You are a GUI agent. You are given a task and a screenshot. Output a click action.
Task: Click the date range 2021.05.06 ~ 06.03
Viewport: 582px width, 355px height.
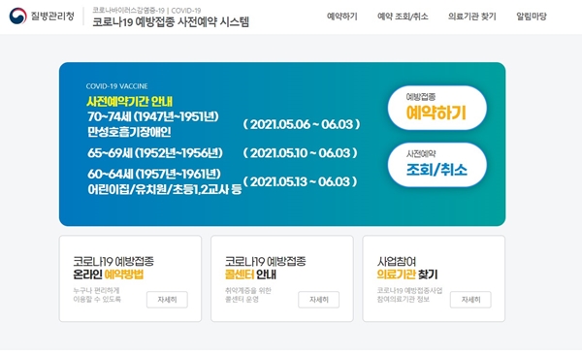click(302, 124)
